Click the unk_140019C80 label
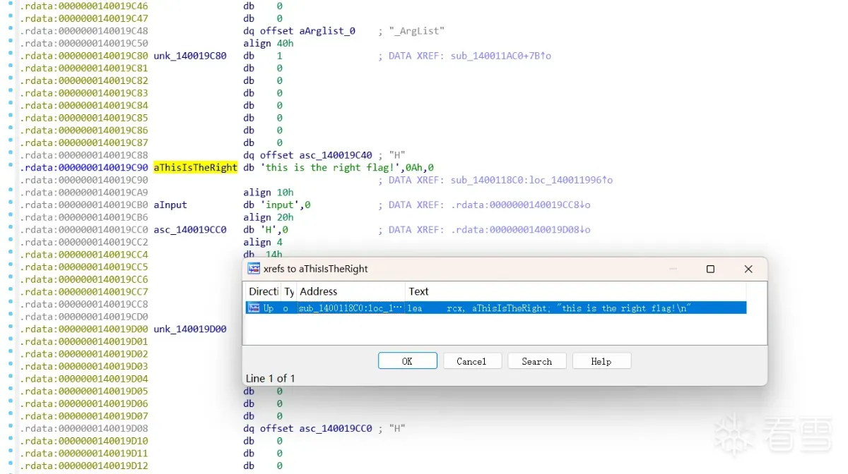The width and height of the screenshot is (848, 474). click(190, 56)
